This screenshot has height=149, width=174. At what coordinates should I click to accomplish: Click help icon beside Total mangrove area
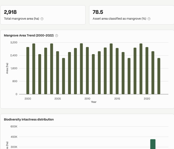(x=42, y=19)
